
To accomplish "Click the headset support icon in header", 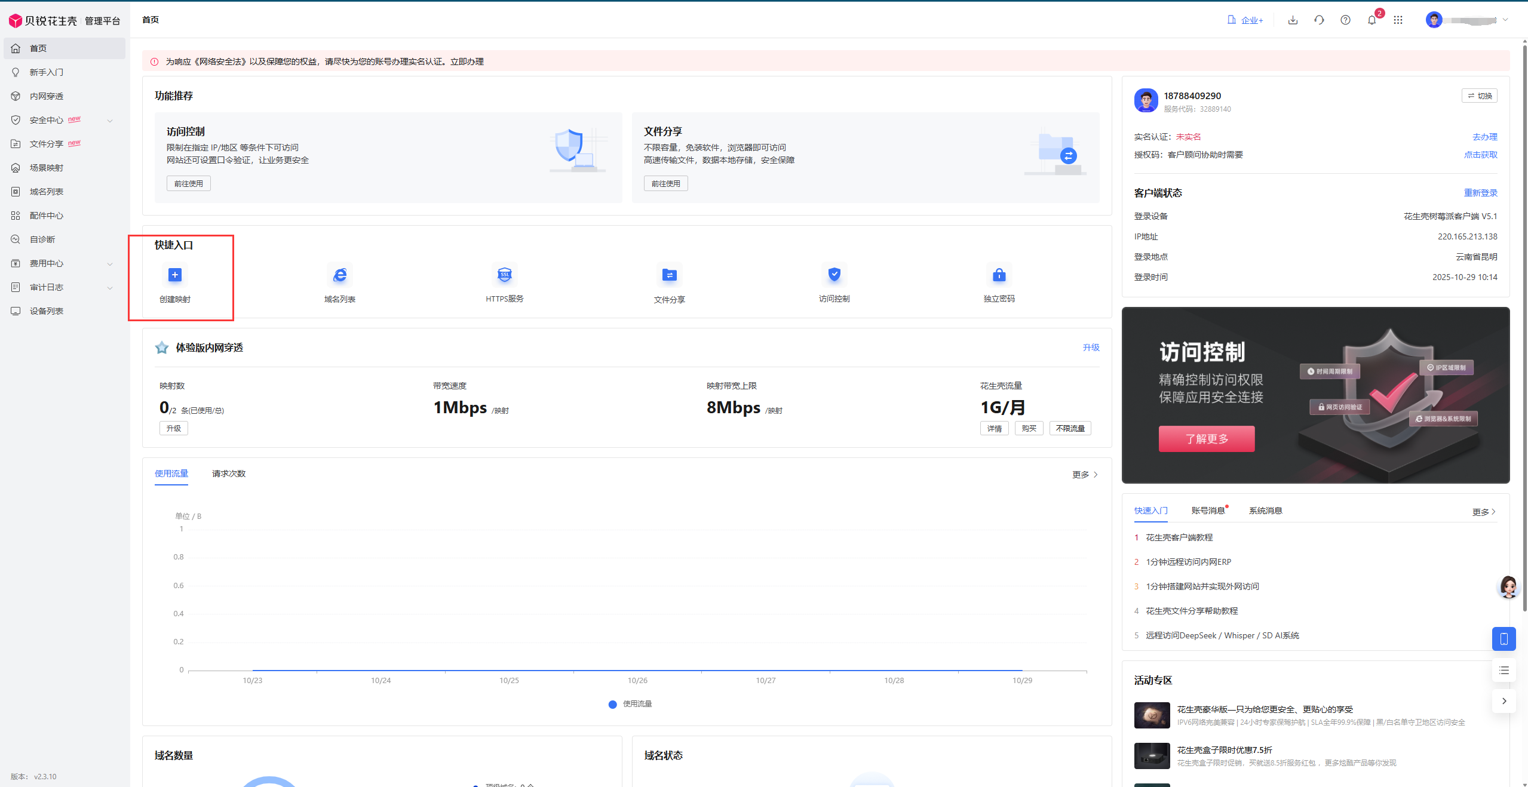I will pyautogui.click(x=1319, y=20).
